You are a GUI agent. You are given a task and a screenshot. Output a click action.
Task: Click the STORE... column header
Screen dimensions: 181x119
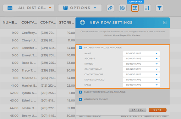[66, 23]
